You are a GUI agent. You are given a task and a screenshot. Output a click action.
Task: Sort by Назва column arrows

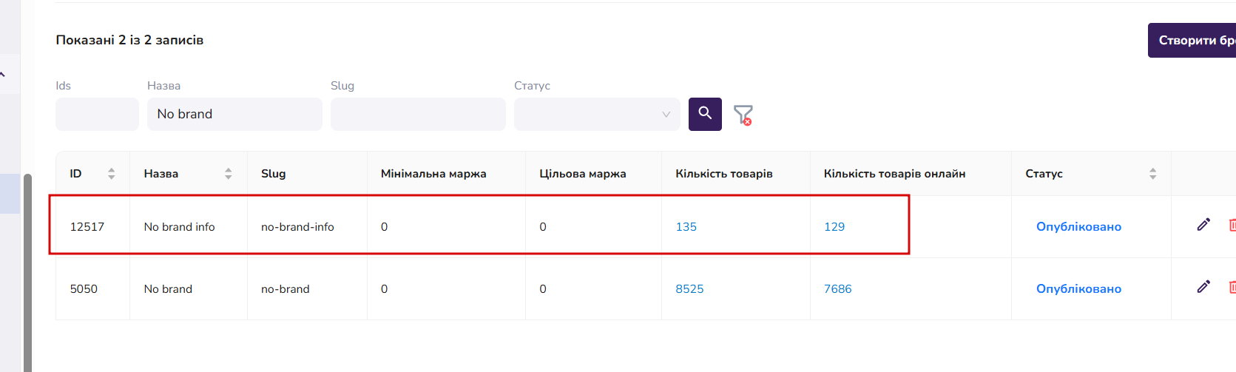click(228, 173)
